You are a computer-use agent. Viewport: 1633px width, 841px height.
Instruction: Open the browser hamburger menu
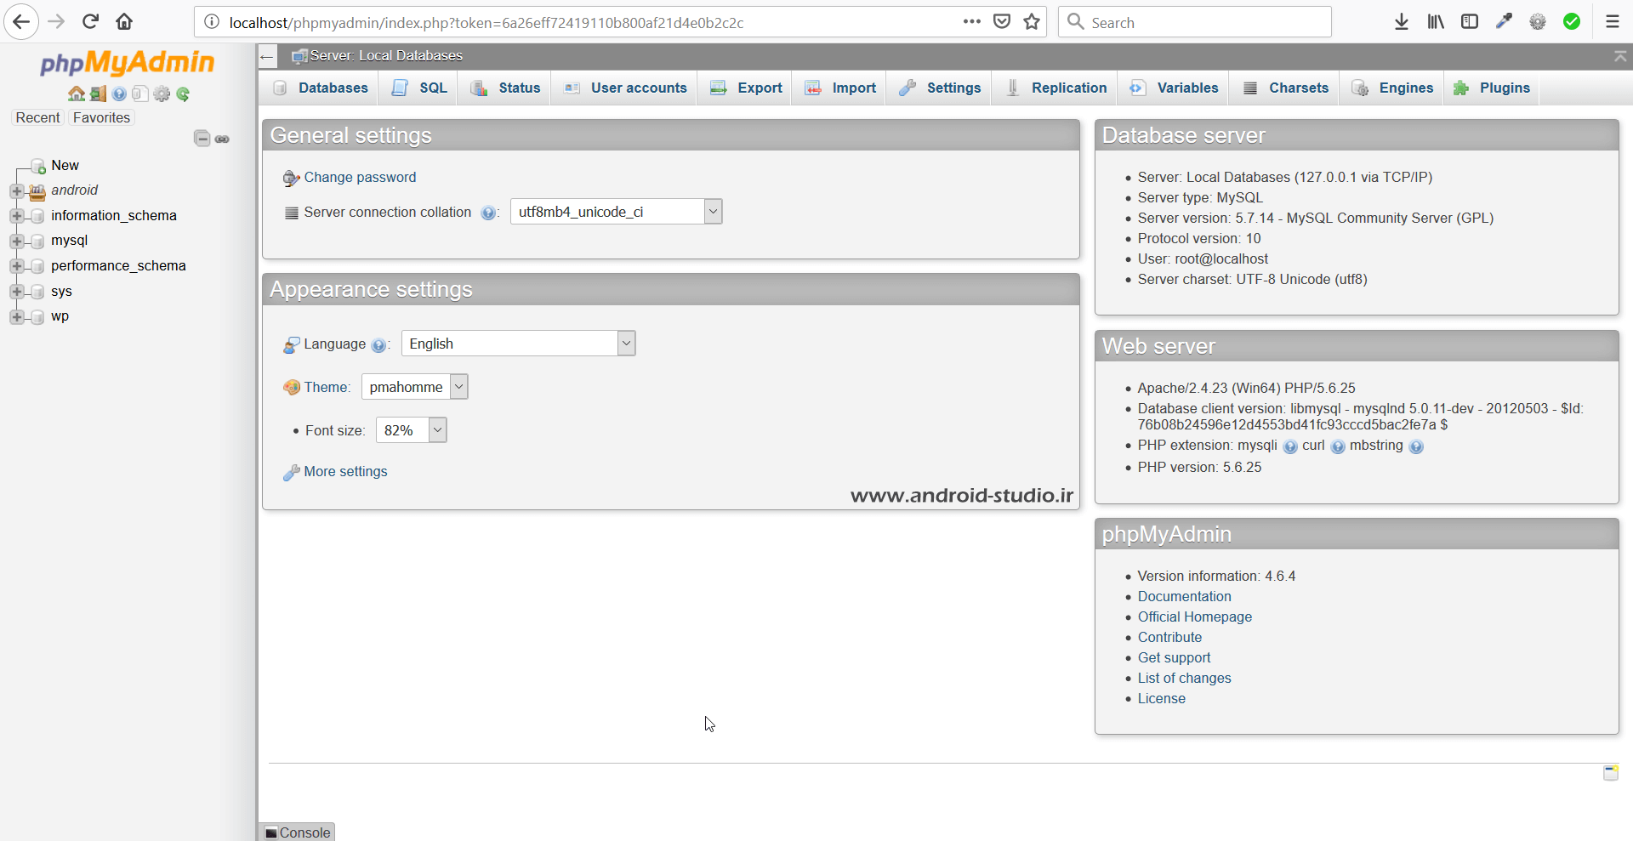(1613, 22)
